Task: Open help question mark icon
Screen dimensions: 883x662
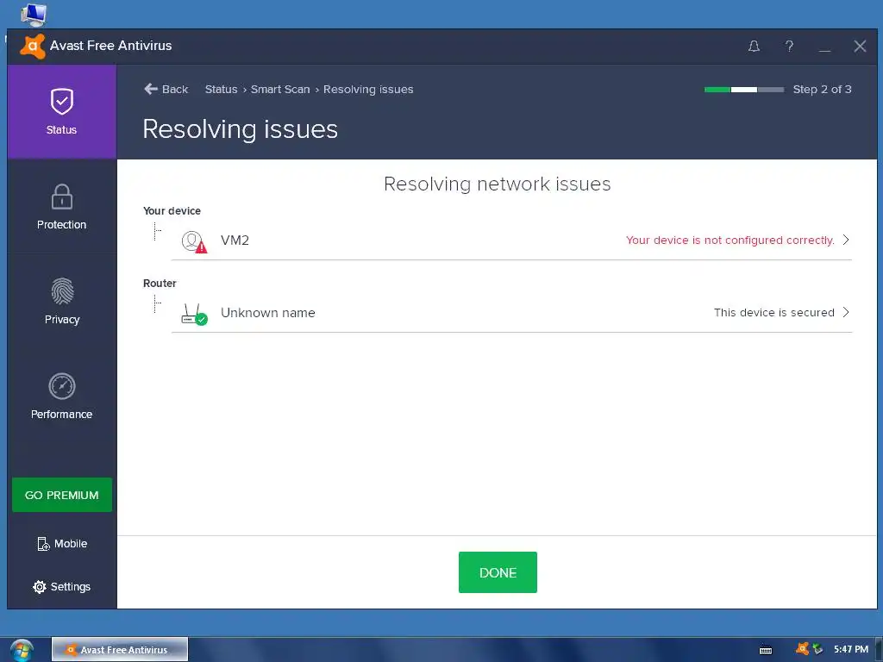Action: [x=789, y=47]
